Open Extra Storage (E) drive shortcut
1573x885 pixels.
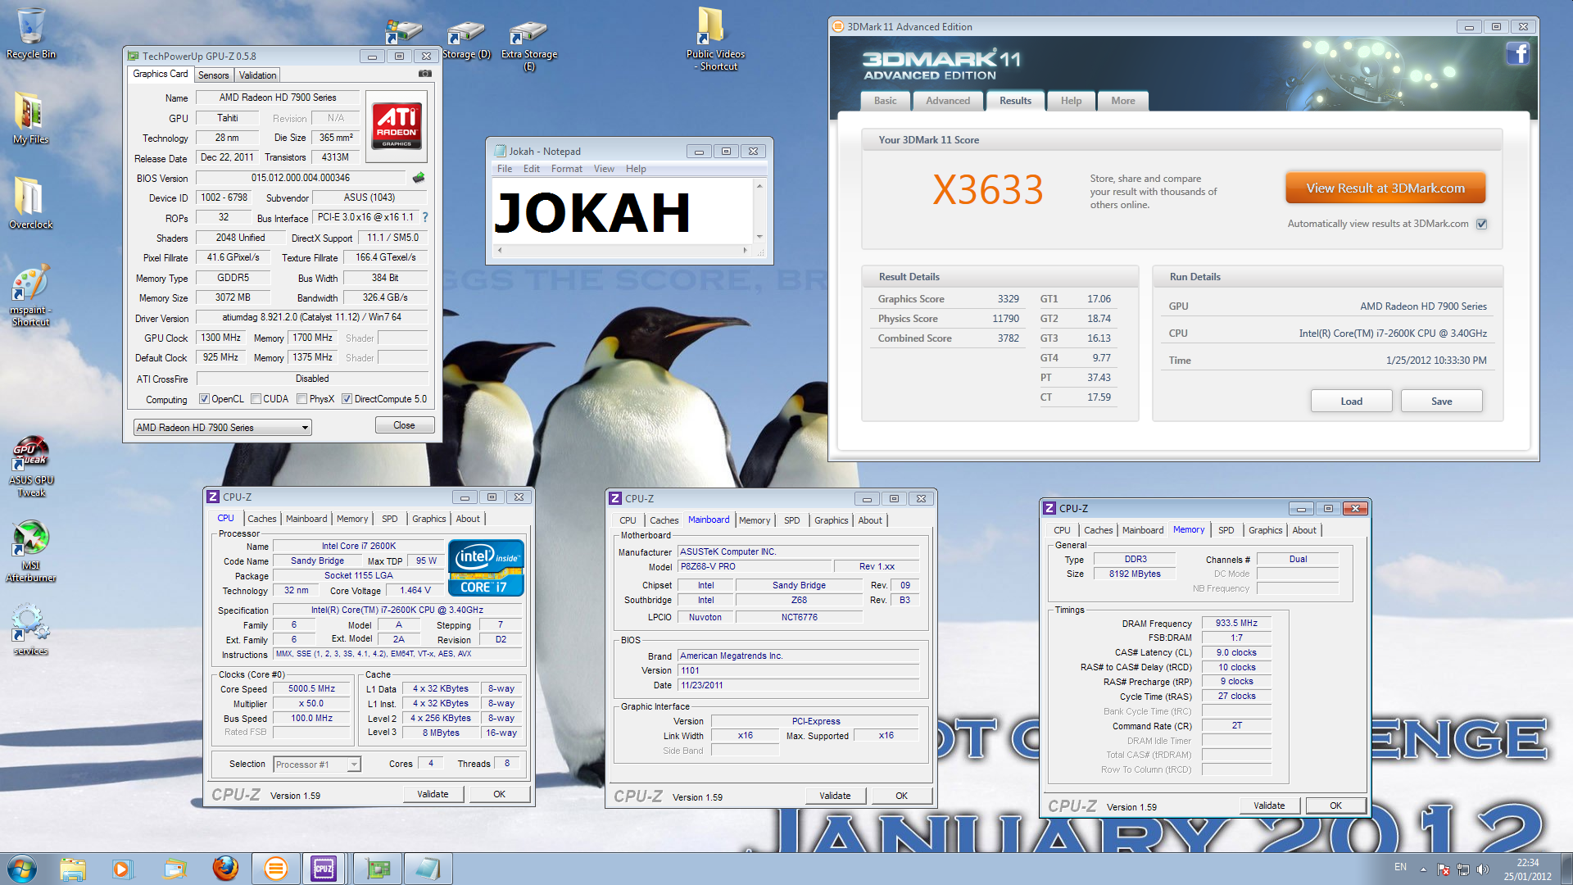[528, 45]
